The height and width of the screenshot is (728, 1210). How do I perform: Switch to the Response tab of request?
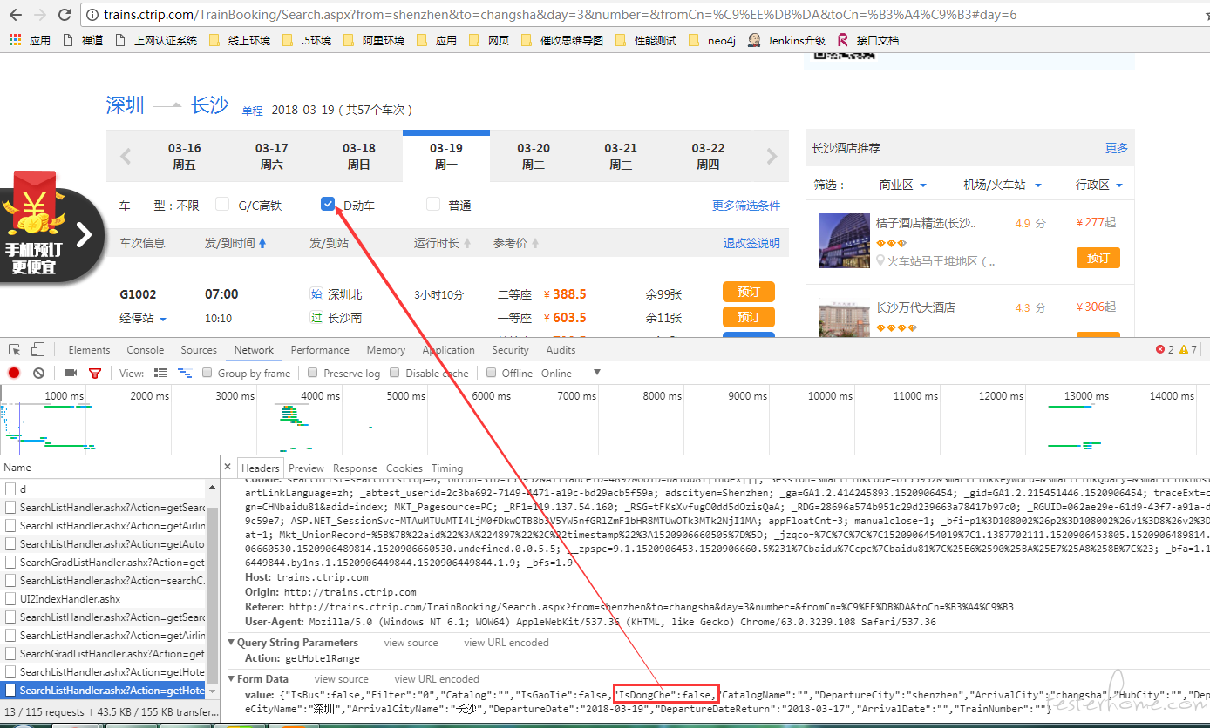pos(355,468)
